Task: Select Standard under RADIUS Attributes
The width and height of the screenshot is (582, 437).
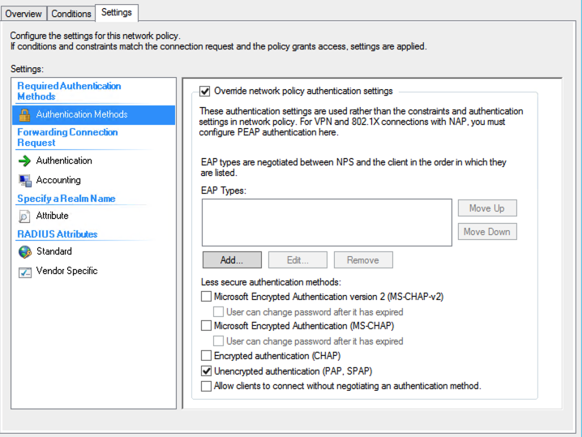Action: click(54, 251)
